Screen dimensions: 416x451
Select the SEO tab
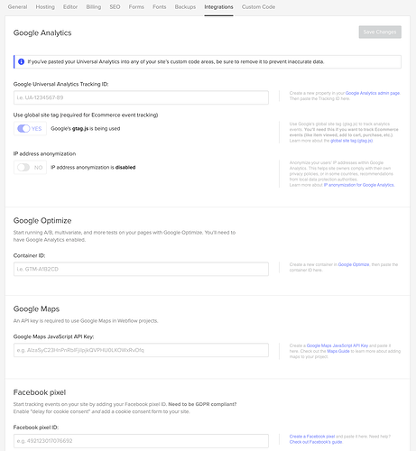coord(115,7)
